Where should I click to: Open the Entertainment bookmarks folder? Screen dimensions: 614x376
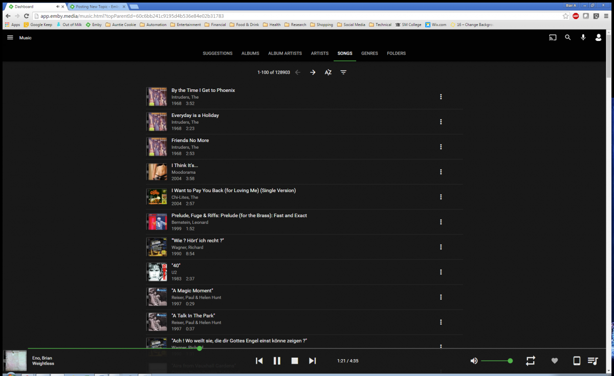186,25
